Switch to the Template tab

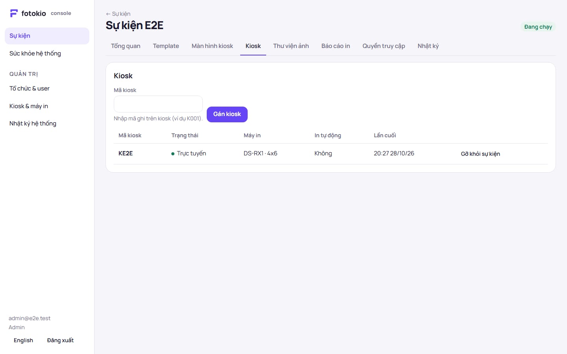pyautogui.click(x=166, y=46)
